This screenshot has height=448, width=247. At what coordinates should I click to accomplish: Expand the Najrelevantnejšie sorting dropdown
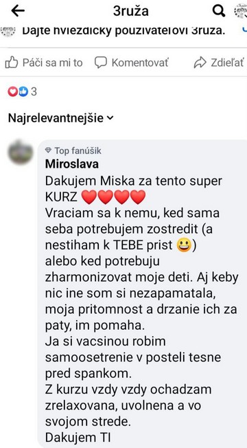tap(61, 117)
